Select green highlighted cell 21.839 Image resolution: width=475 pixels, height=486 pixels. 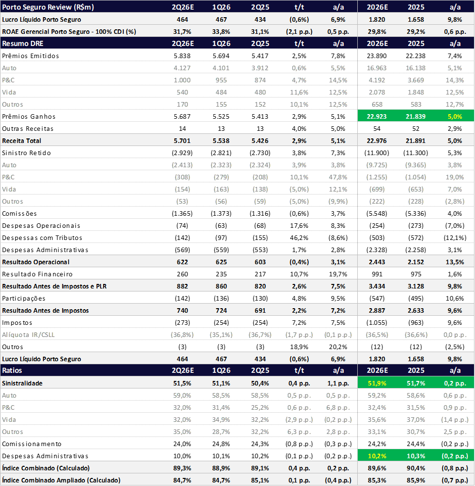tap(416, 117)
